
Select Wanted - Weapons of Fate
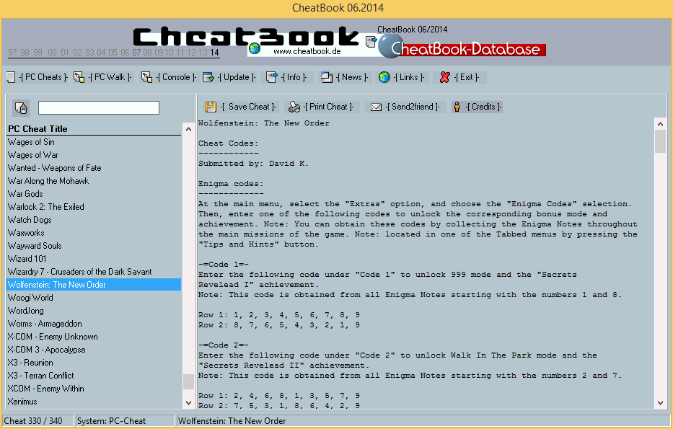pyautogui.click(x=94, y=168)
